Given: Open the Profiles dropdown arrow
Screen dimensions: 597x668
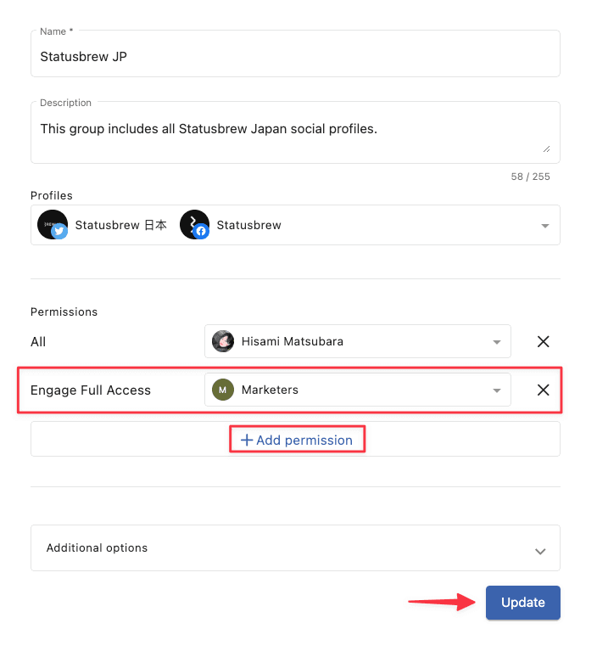Looking at the screenshot, I should pyautogui.click(x=545, y=226).
